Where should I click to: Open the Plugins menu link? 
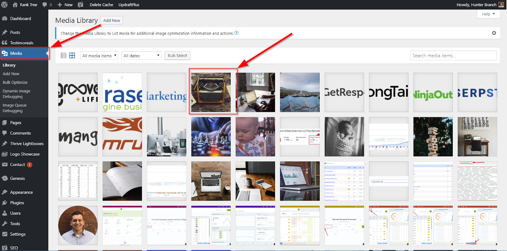pyautogui.click(x=17, y=203)
